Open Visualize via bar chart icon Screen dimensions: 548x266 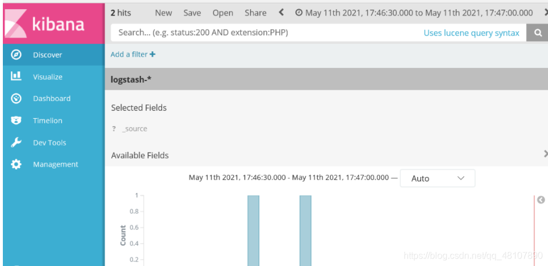pos(16,76)
